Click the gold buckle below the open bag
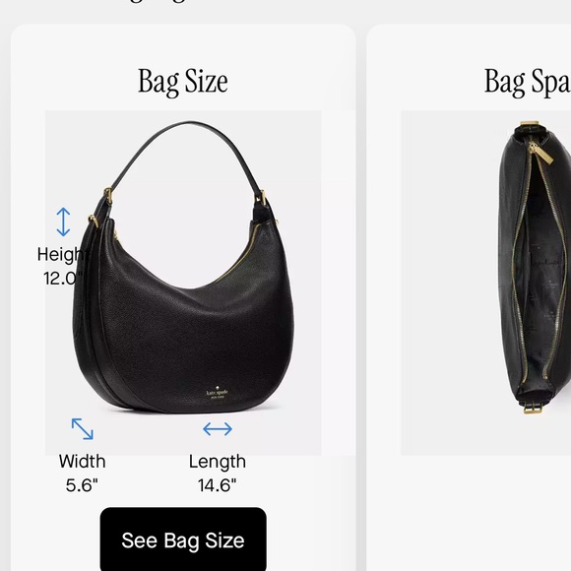The height and width of the screenshot is (571, 571). [x=534, y=408]
